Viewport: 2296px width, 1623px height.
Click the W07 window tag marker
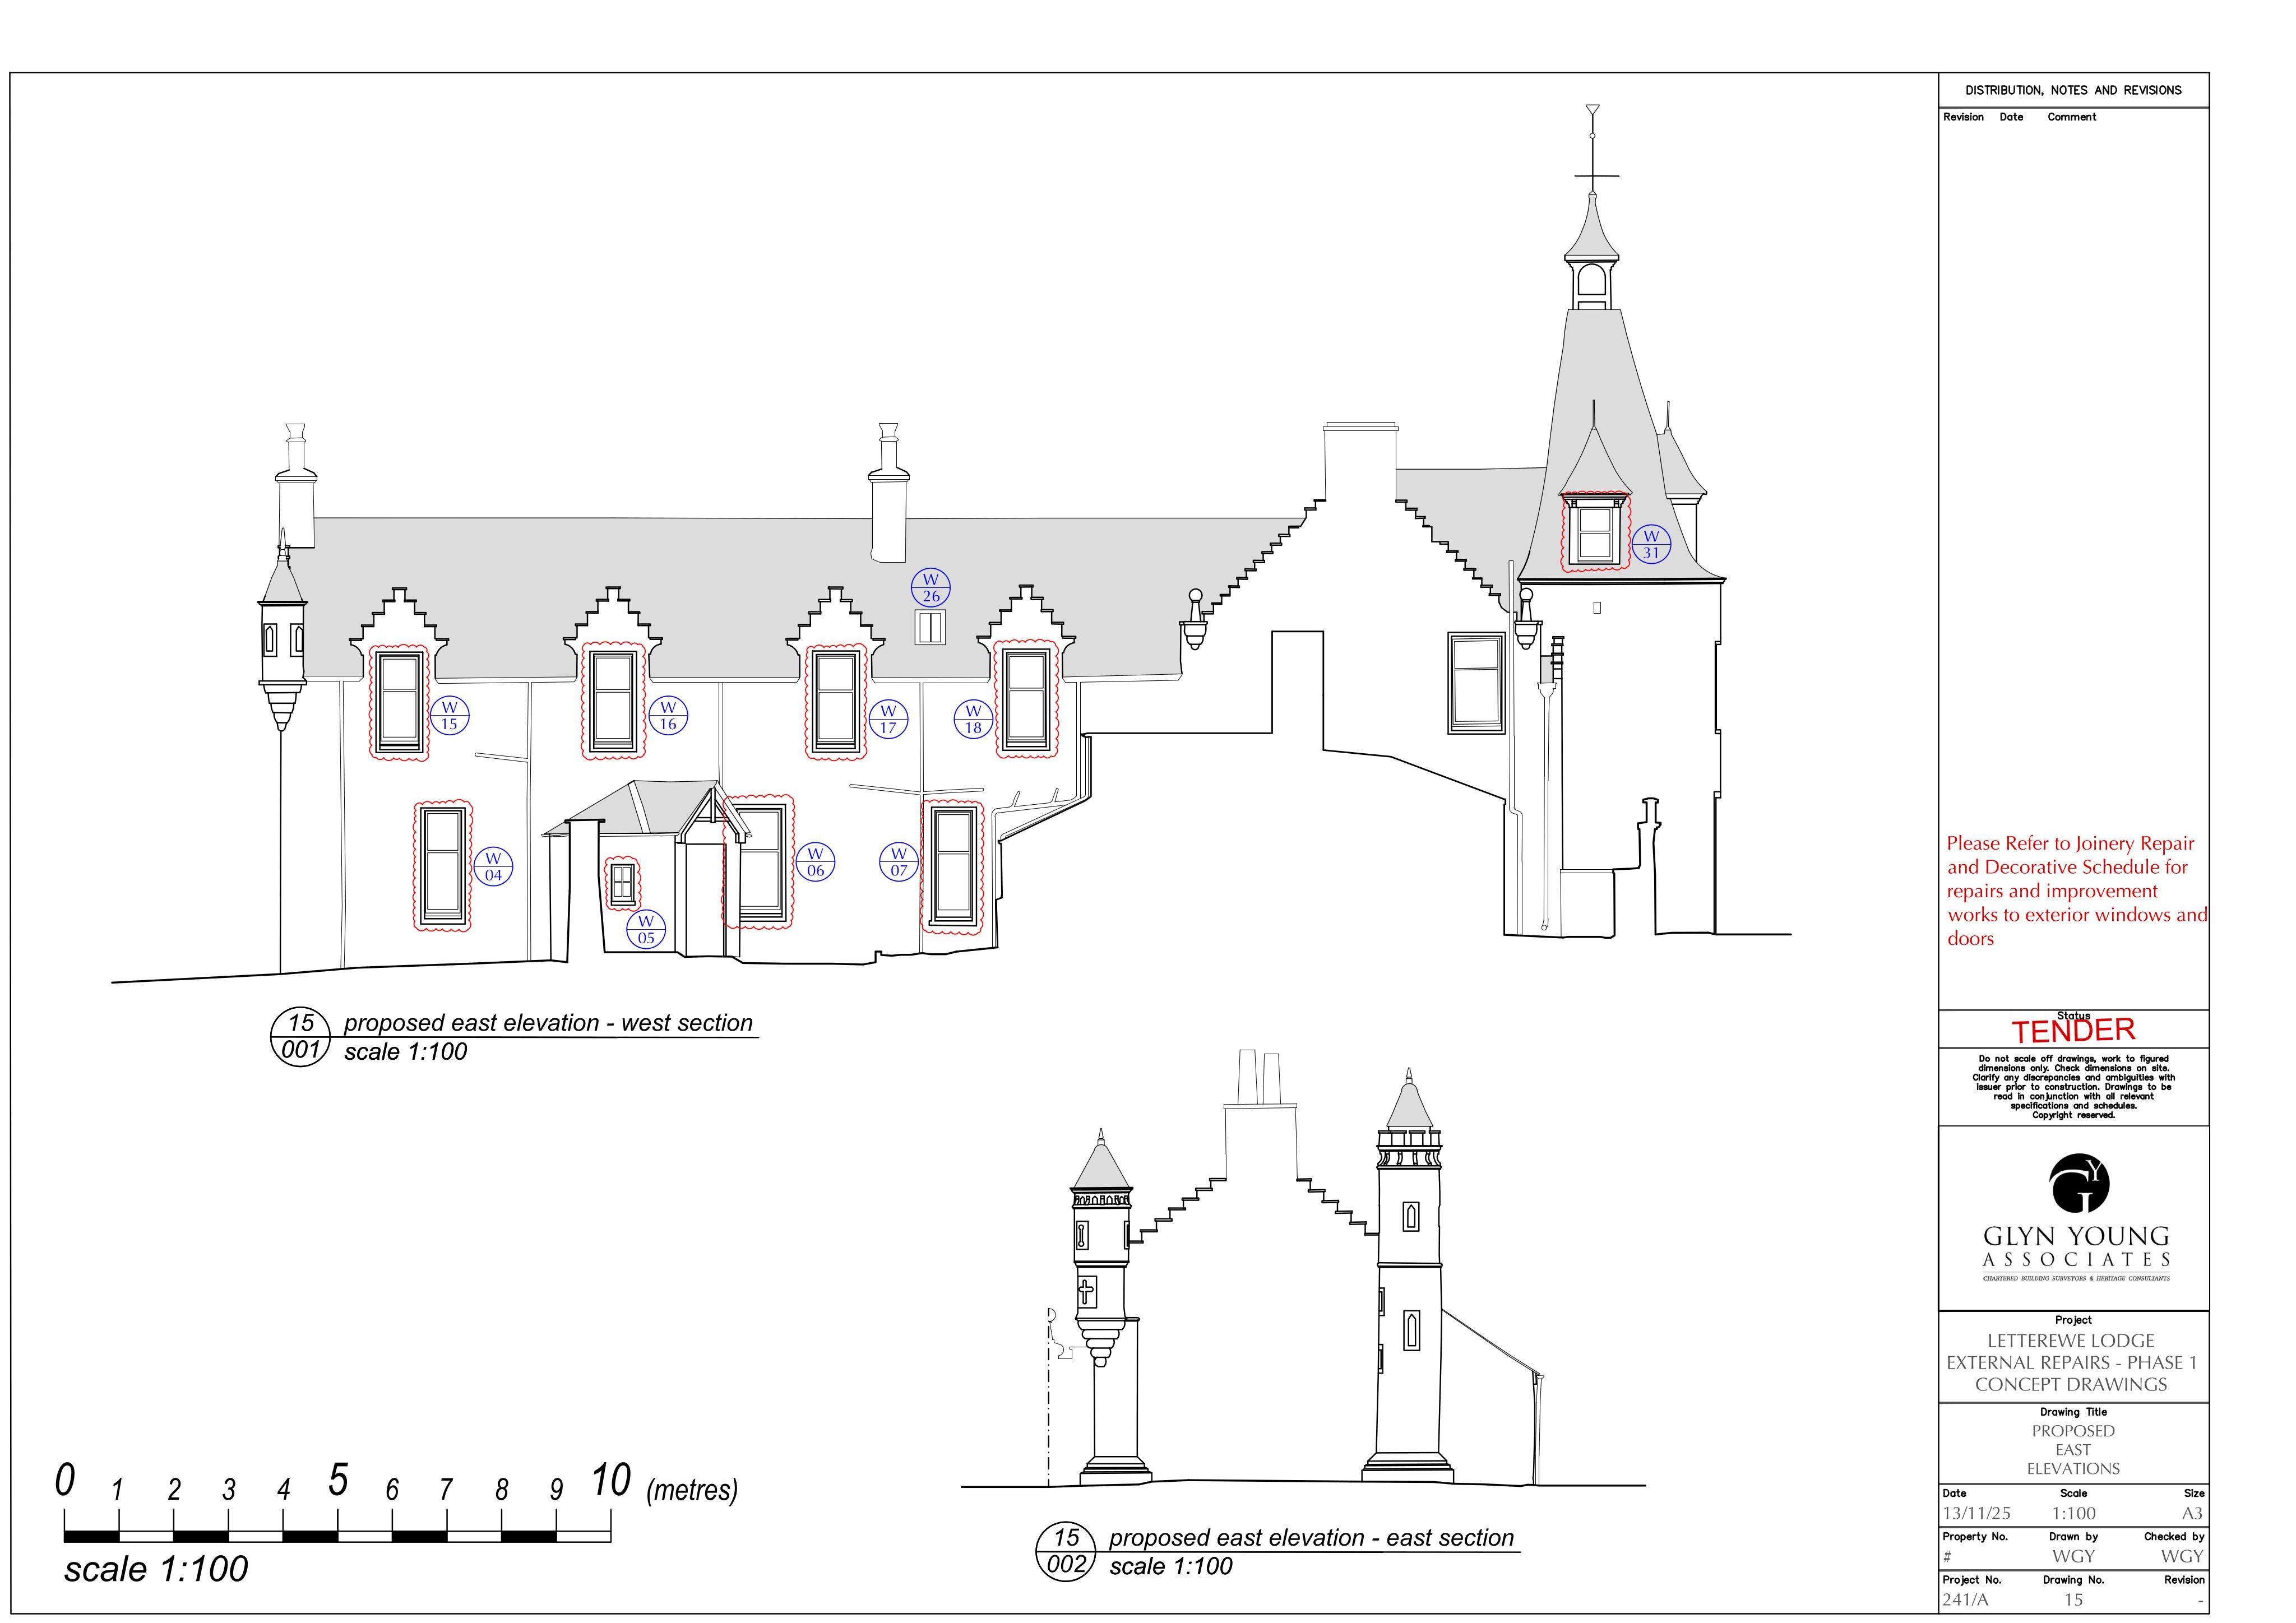pyautogui.click(x=899, y=862)
